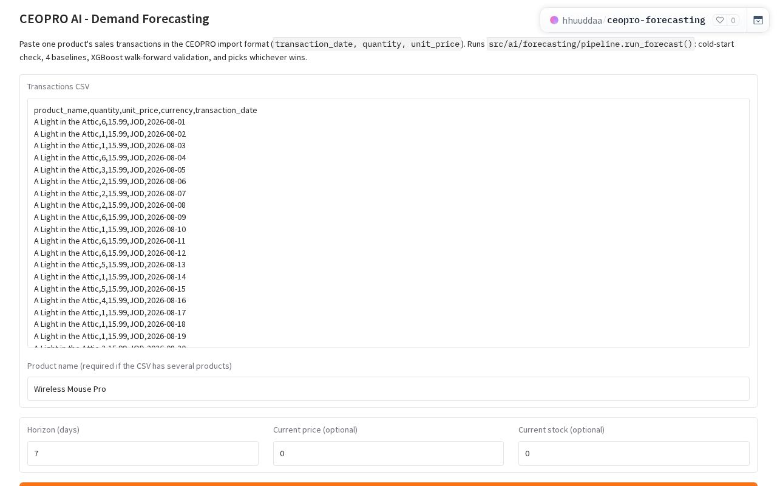This screenshot has width=777, height=486.
Task: Click the heart like icon
Action: (720, 20)
